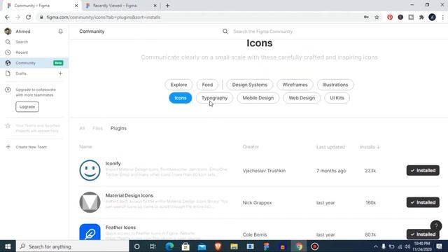This screenshot has width=448, height=252.
Task: Open Material Design Icons plugin thumbnail
Action: point(90,202)
